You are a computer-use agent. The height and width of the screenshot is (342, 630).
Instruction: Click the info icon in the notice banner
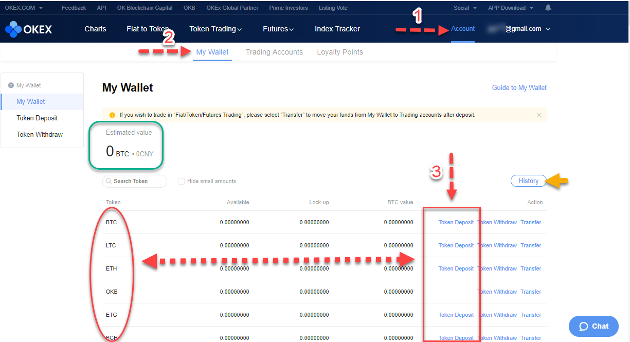[112, 115]
